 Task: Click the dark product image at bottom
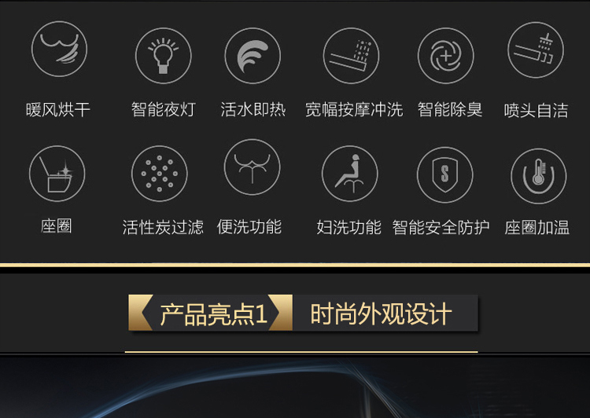point(295,387)
